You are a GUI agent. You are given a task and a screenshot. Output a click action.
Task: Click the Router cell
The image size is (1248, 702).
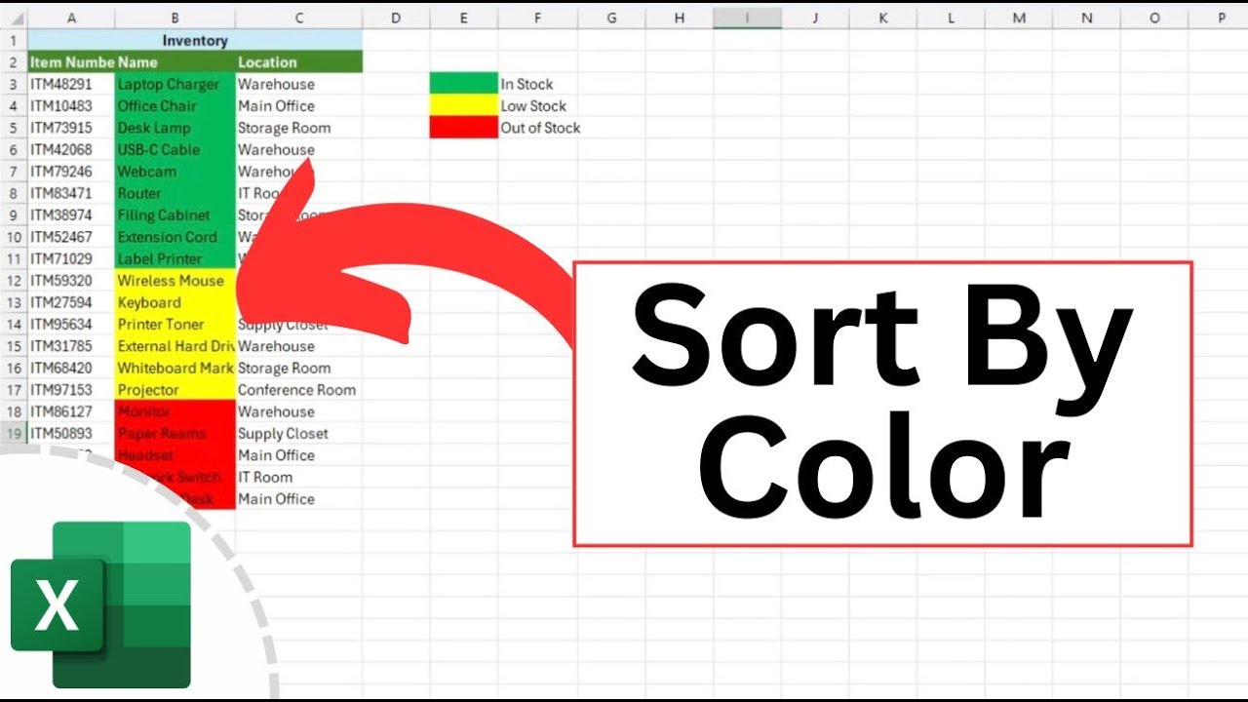[175, 193]
